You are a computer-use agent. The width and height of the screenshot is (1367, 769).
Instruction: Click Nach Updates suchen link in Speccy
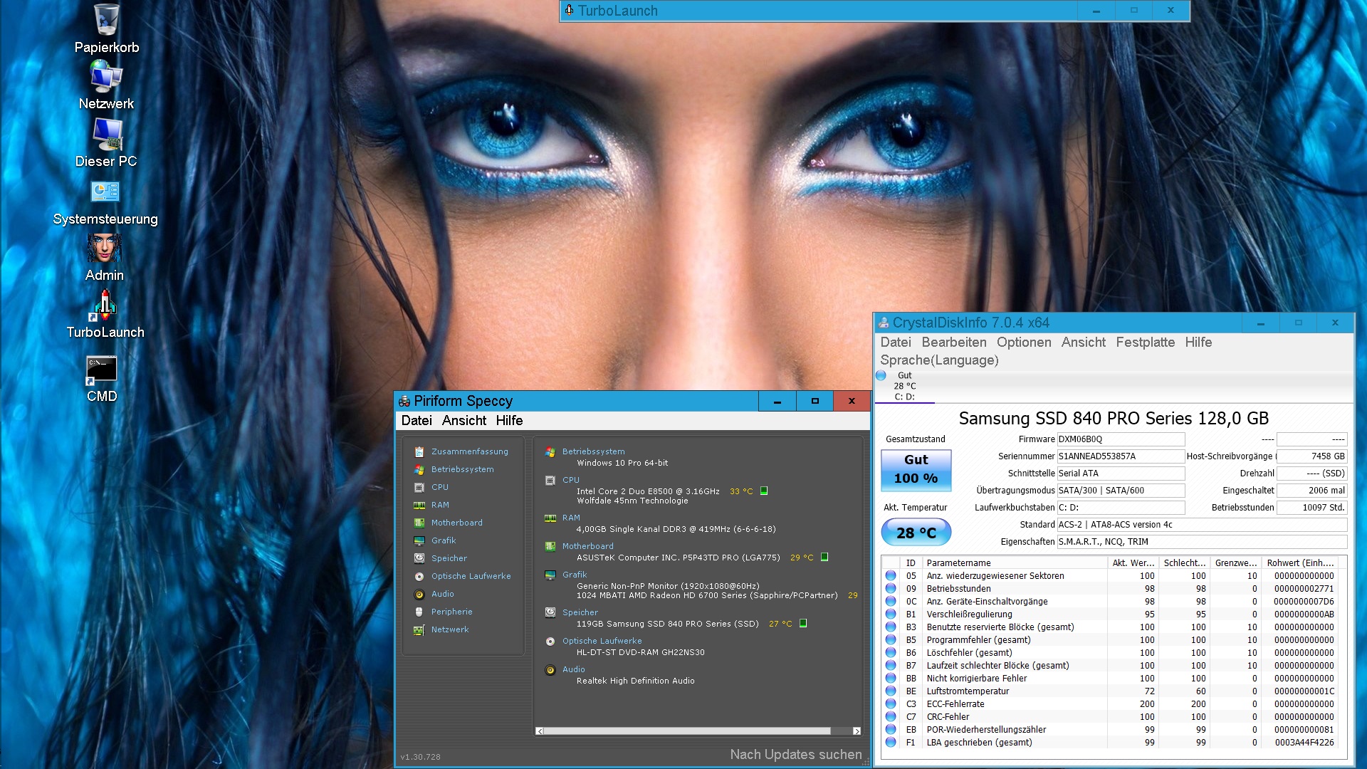[795, 755]
